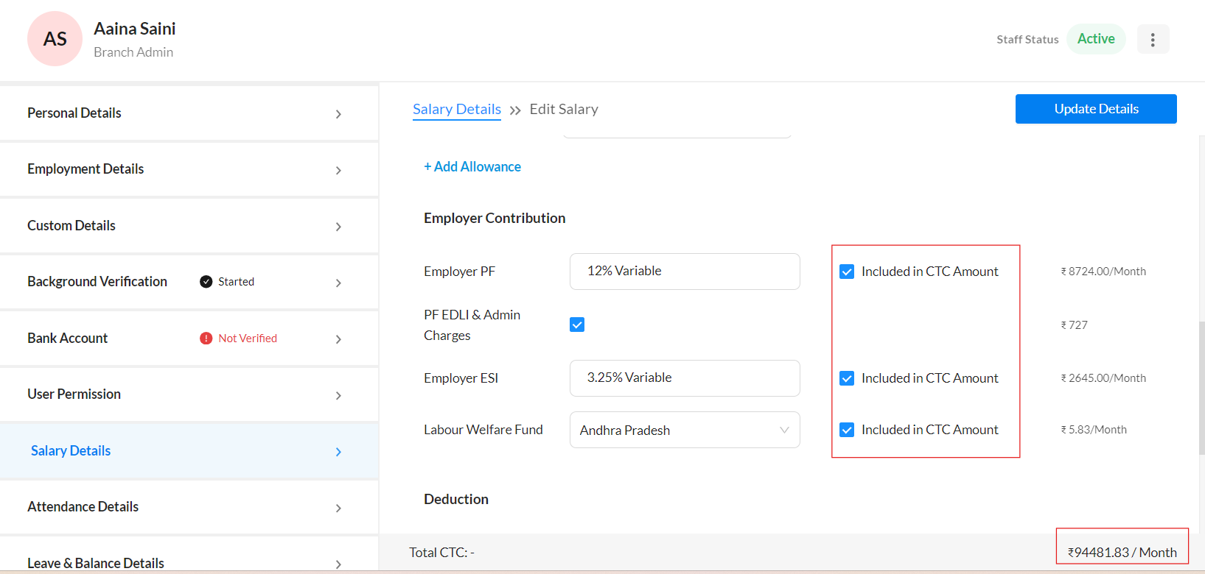Click the Employer Contribution heading
This screenshot has height=574, width=1205.
tap(495, 219)
